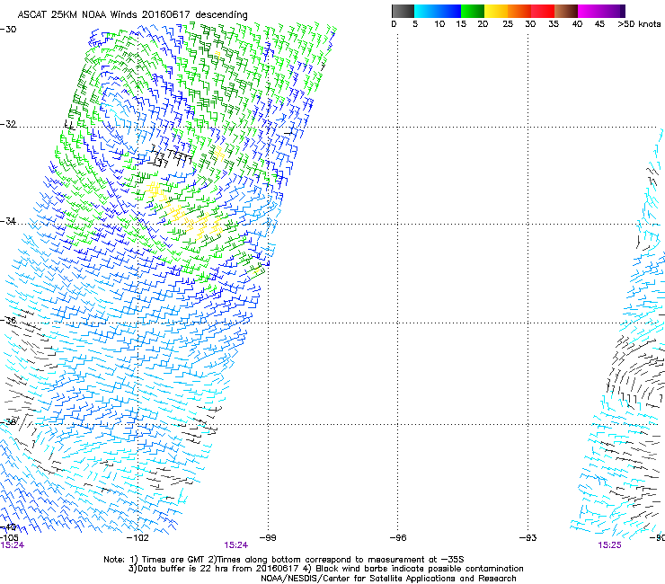Click the NOAA/NESDIS Center credit line

388,579
